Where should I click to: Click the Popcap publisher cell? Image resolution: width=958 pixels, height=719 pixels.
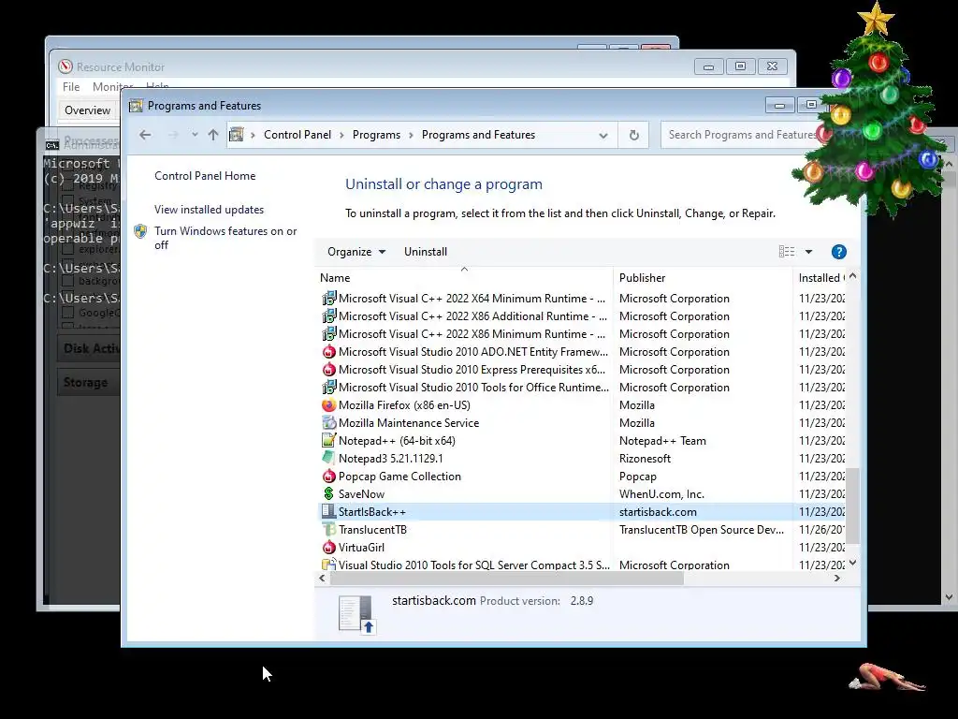(x=638, y=476)
